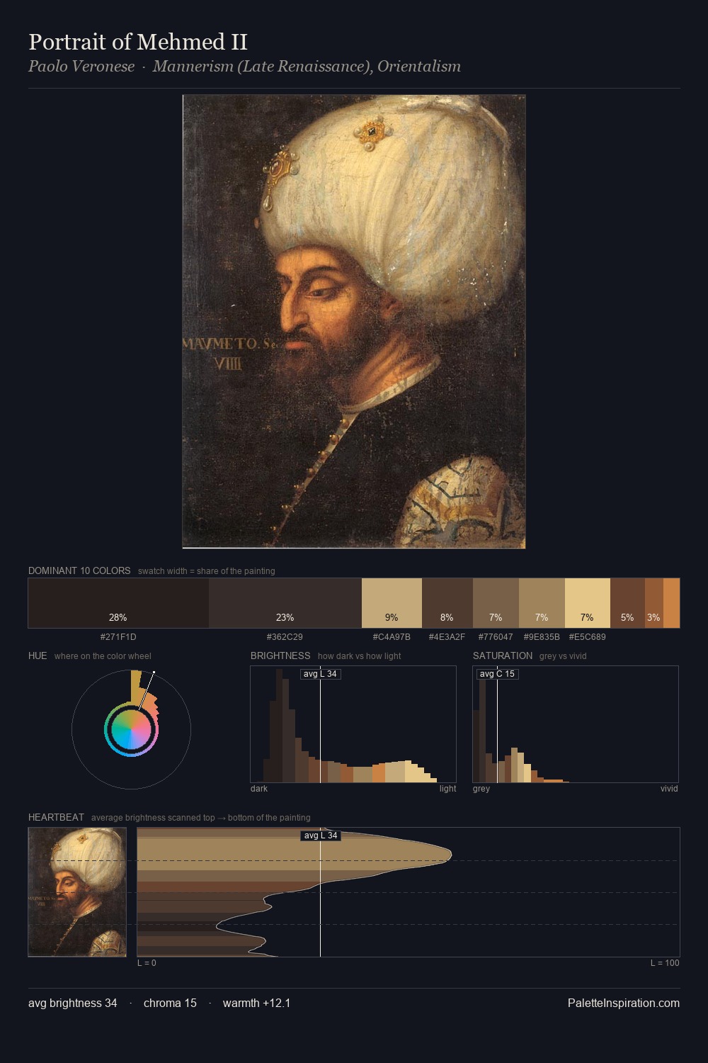
Task: Click 'chroma 15' footer stat
Action: coord(170,1003)
